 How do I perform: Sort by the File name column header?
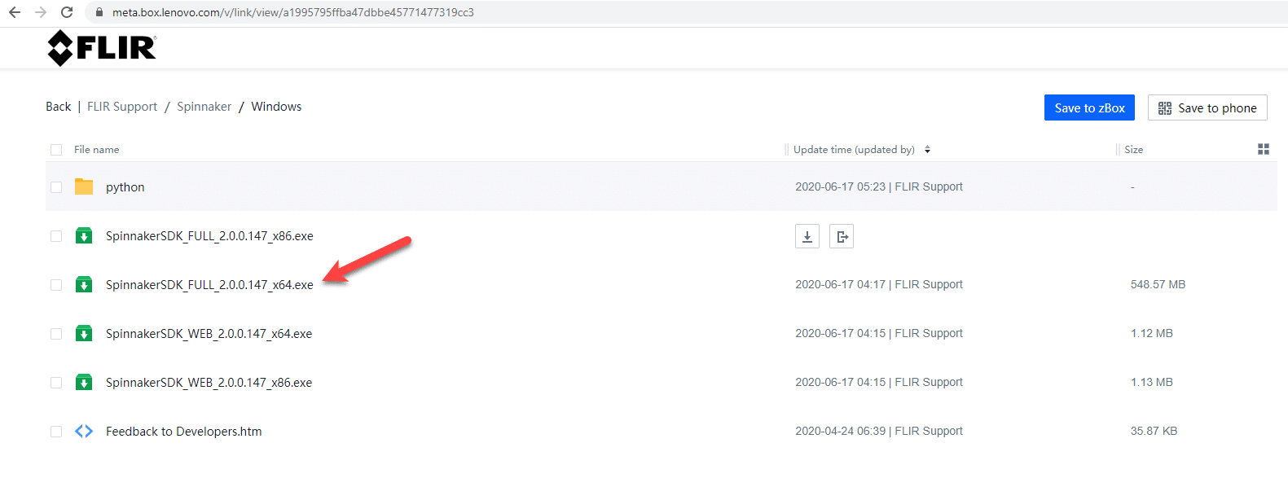96,150
